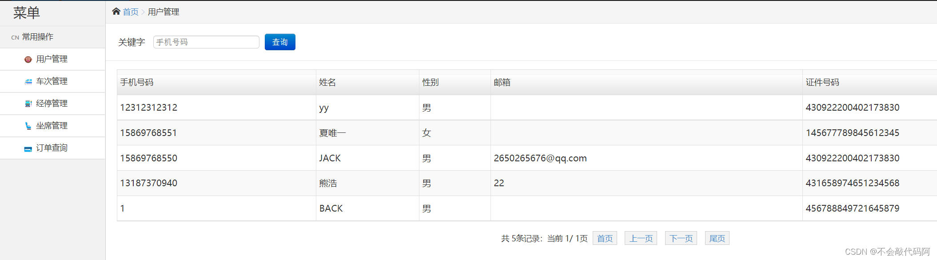
Task: Click the 姓名 column header
Action: [367, 82]
